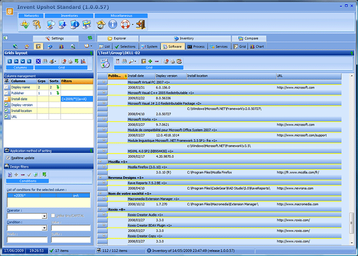
Task: Click the grey plus add-condition icon
Action: coord(16,174)
